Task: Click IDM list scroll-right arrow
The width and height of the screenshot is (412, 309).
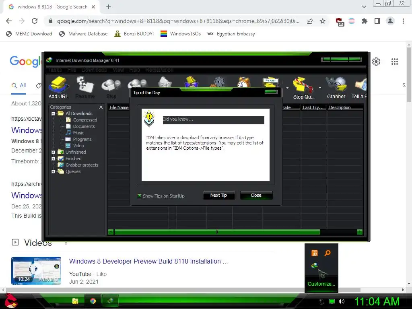Action: (360, 232)
